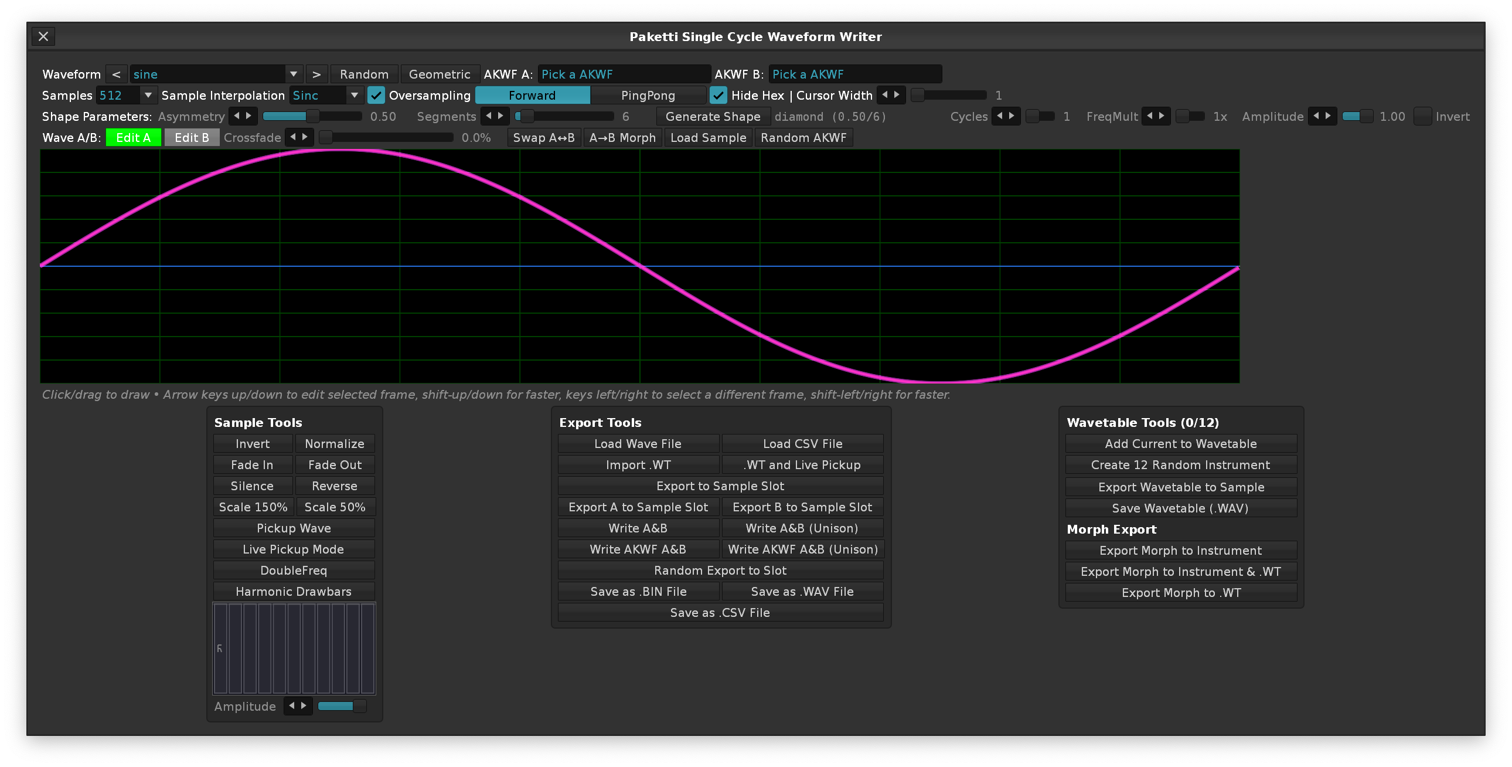Switch to Edit B wave
The image size is (1512, 767).
pyautogui.click(x=192, y=137)
